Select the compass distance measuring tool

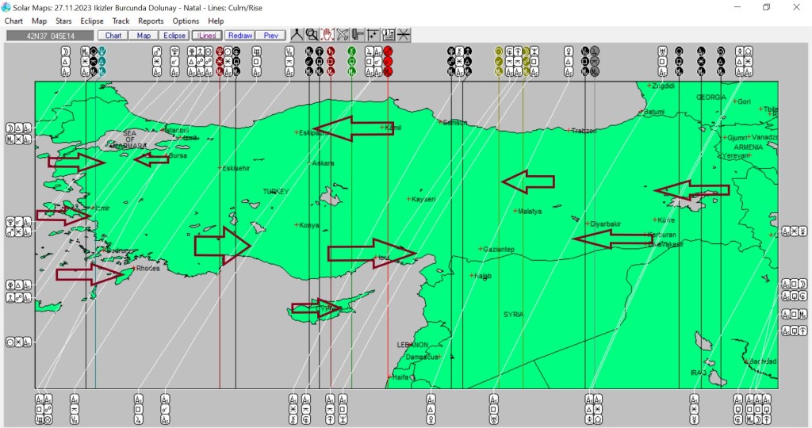coord(297,35)
